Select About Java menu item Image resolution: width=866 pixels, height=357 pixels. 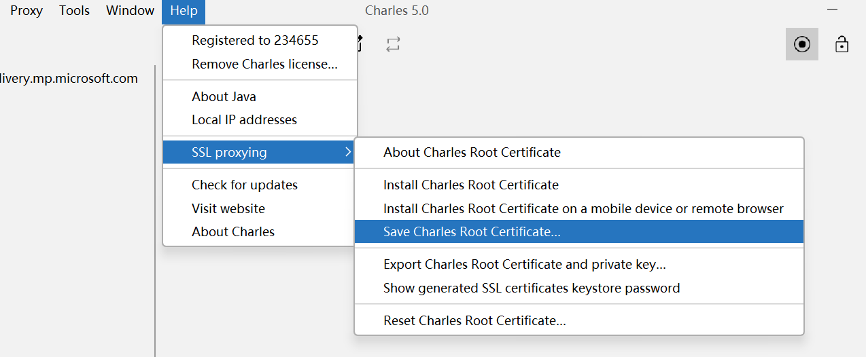260,96
